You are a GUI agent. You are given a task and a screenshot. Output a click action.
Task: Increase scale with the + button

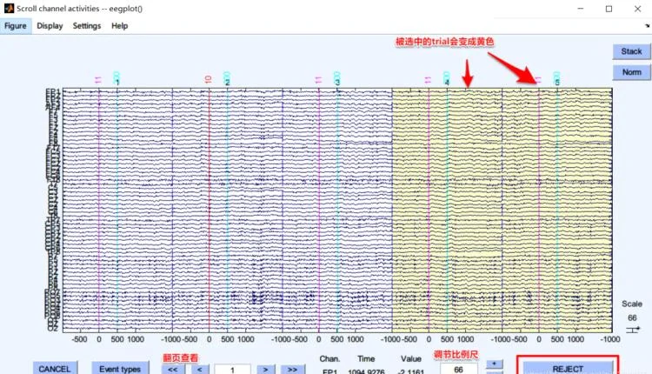click(495, 364)
